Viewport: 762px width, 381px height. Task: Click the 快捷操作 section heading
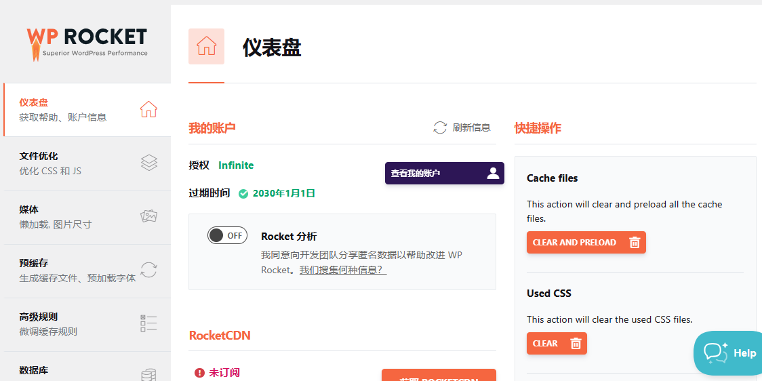(538, 128)
